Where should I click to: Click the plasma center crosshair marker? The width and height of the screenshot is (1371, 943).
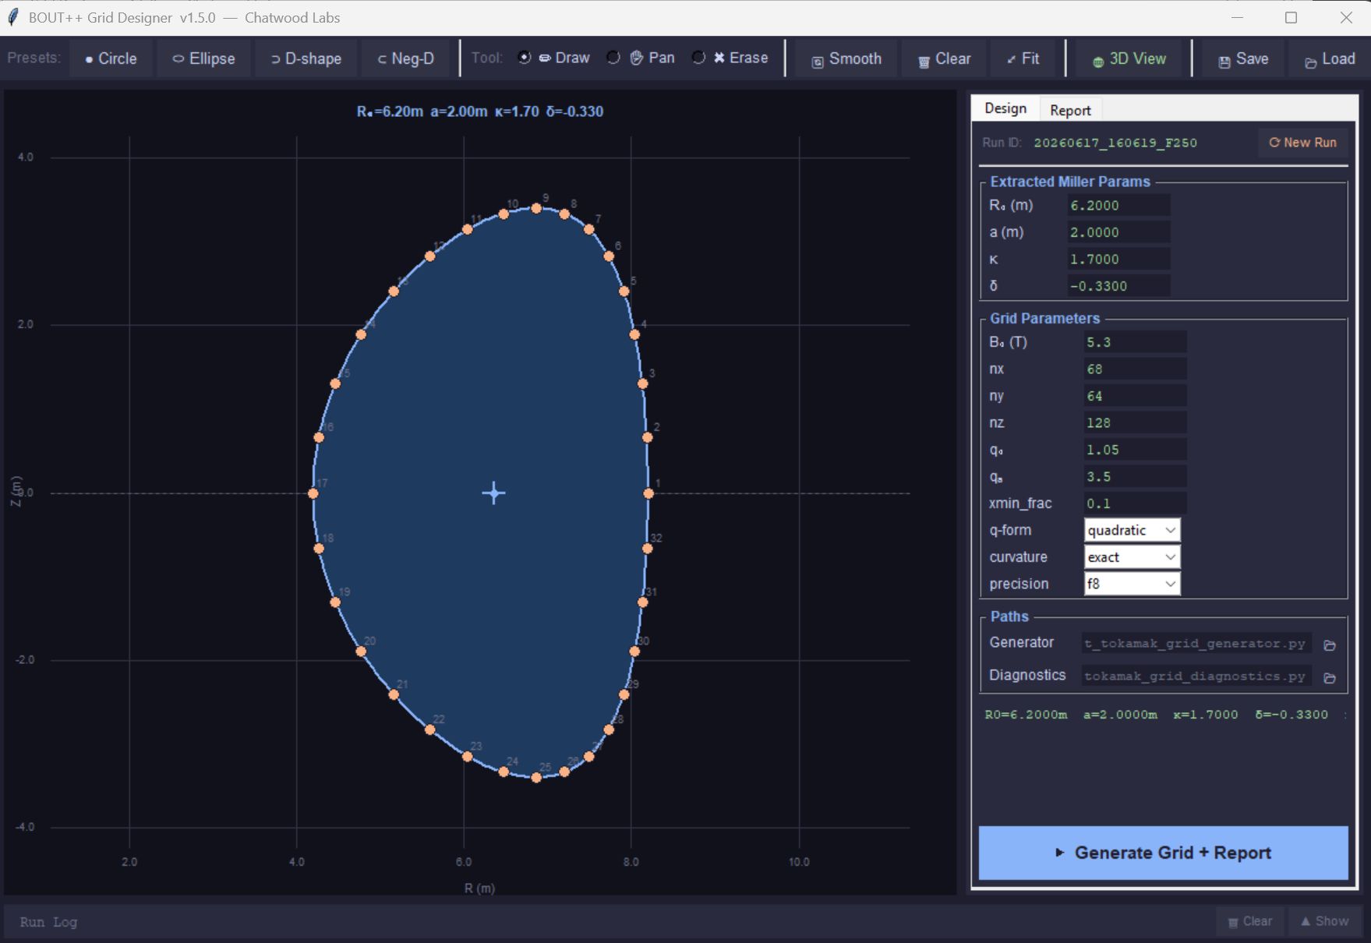493,493
